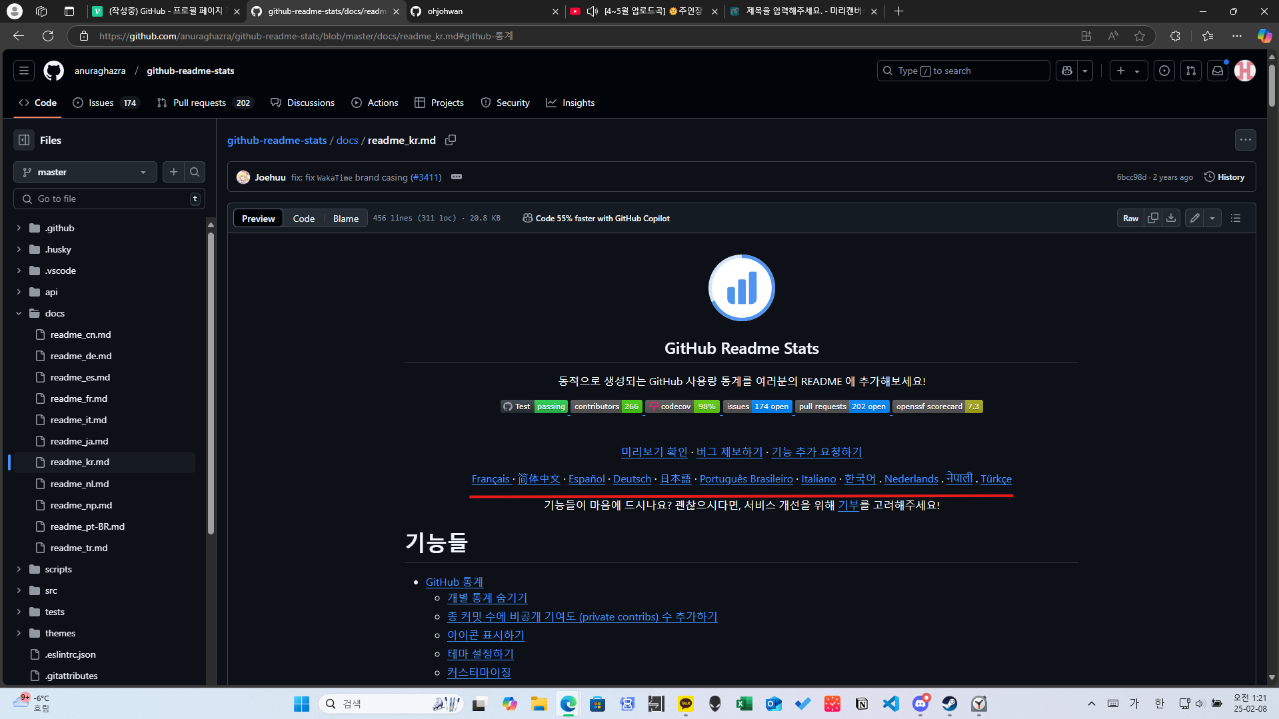This screenshot has height=719, width=1279.
Task: Click the Raw button
Action: (1131, 218)
